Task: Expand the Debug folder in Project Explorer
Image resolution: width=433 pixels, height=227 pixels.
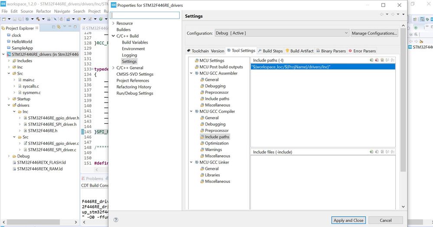Action: [x=9, y=156]
